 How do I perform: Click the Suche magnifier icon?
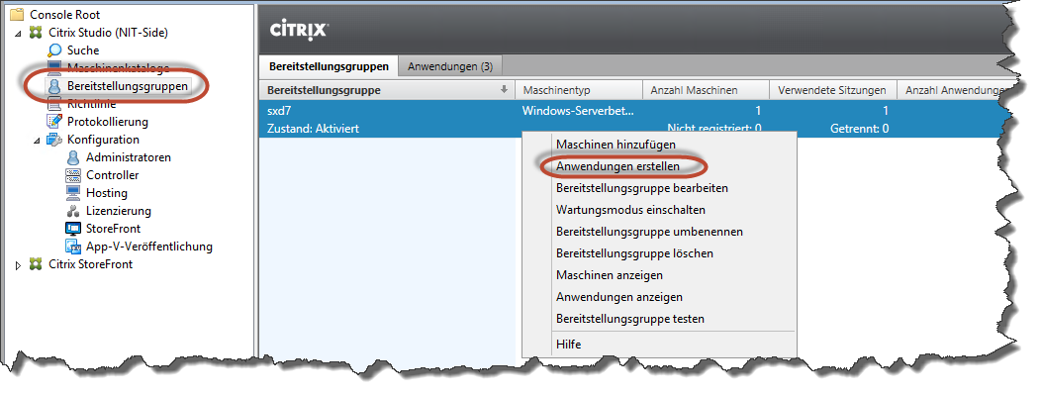pos(55,50)
